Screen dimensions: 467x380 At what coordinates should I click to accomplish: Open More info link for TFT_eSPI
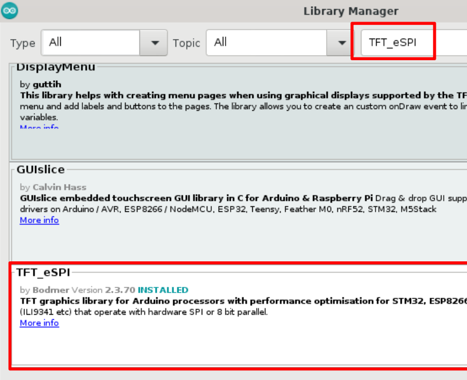pyautogui.click(x=39, y=323)
